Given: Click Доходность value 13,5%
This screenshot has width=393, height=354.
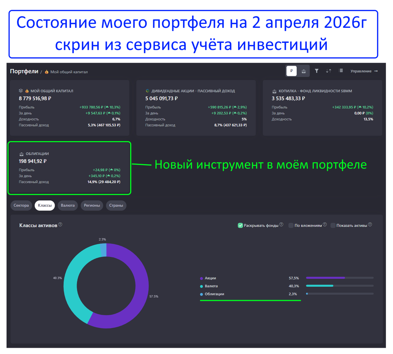Looking at the screenshot, I should point(368,119).
